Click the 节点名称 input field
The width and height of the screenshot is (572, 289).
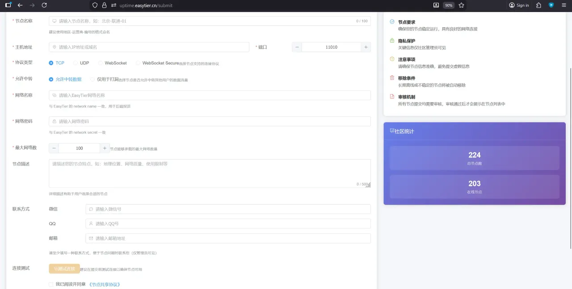pos(210,21)
